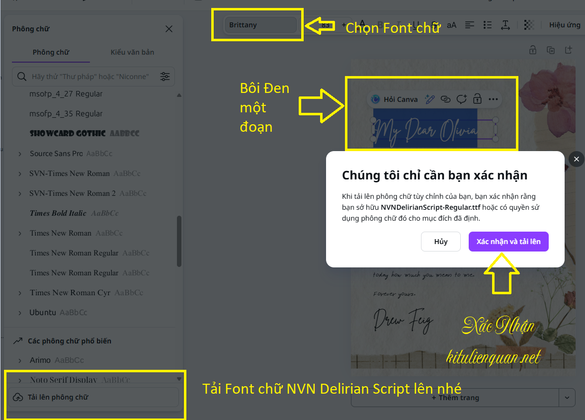Image resolution: width=585 pixels, height=420 pixels.
Task: Open the Kiểu văn bản tab
Action: tap(132, 52)
